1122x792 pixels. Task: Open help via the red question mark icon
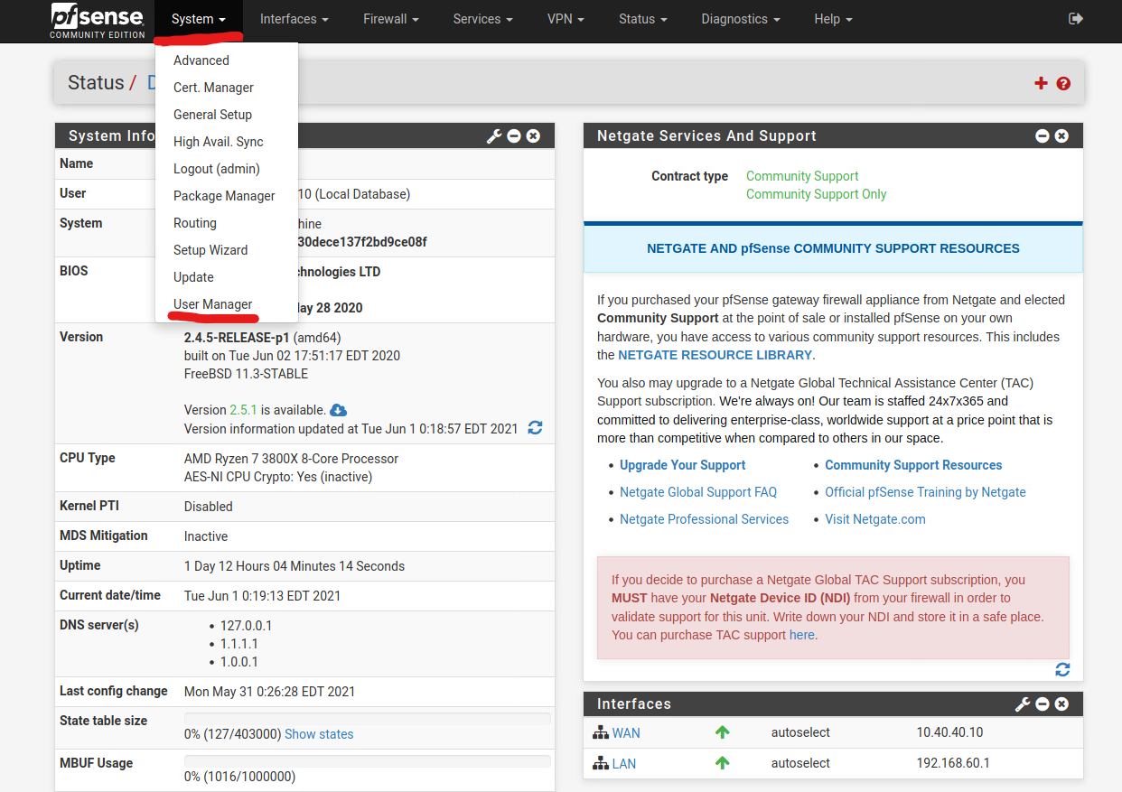click(1063, 83)
